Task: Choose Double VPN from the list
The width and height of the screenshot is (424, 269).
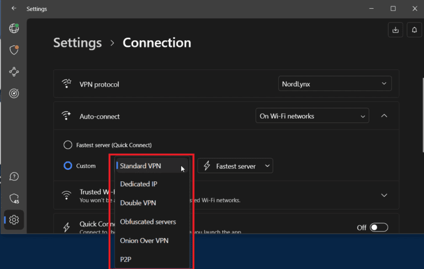Action: (138, 203)
